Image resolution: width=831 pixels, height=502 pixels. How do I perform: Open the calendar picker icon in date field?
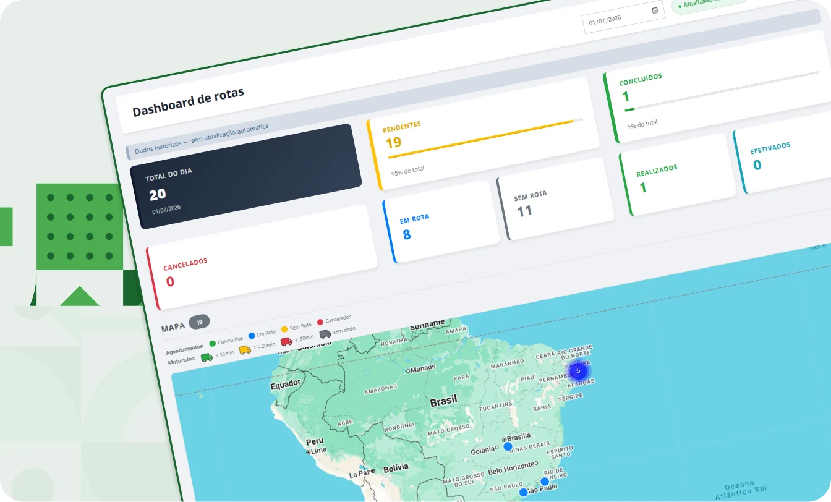[x=655, y=11]
